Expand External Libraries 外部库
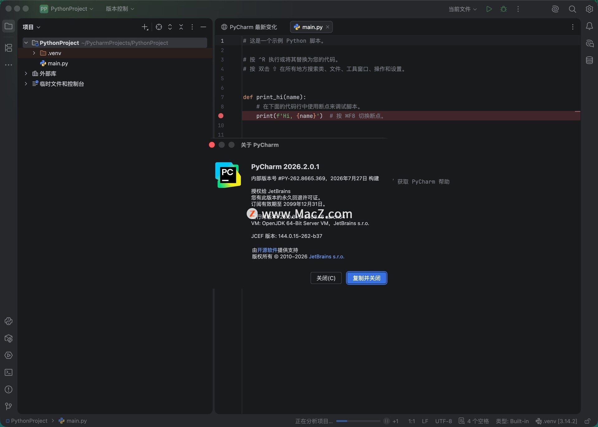The width and height of the screenshot is (598, 427). coord(26,74)
